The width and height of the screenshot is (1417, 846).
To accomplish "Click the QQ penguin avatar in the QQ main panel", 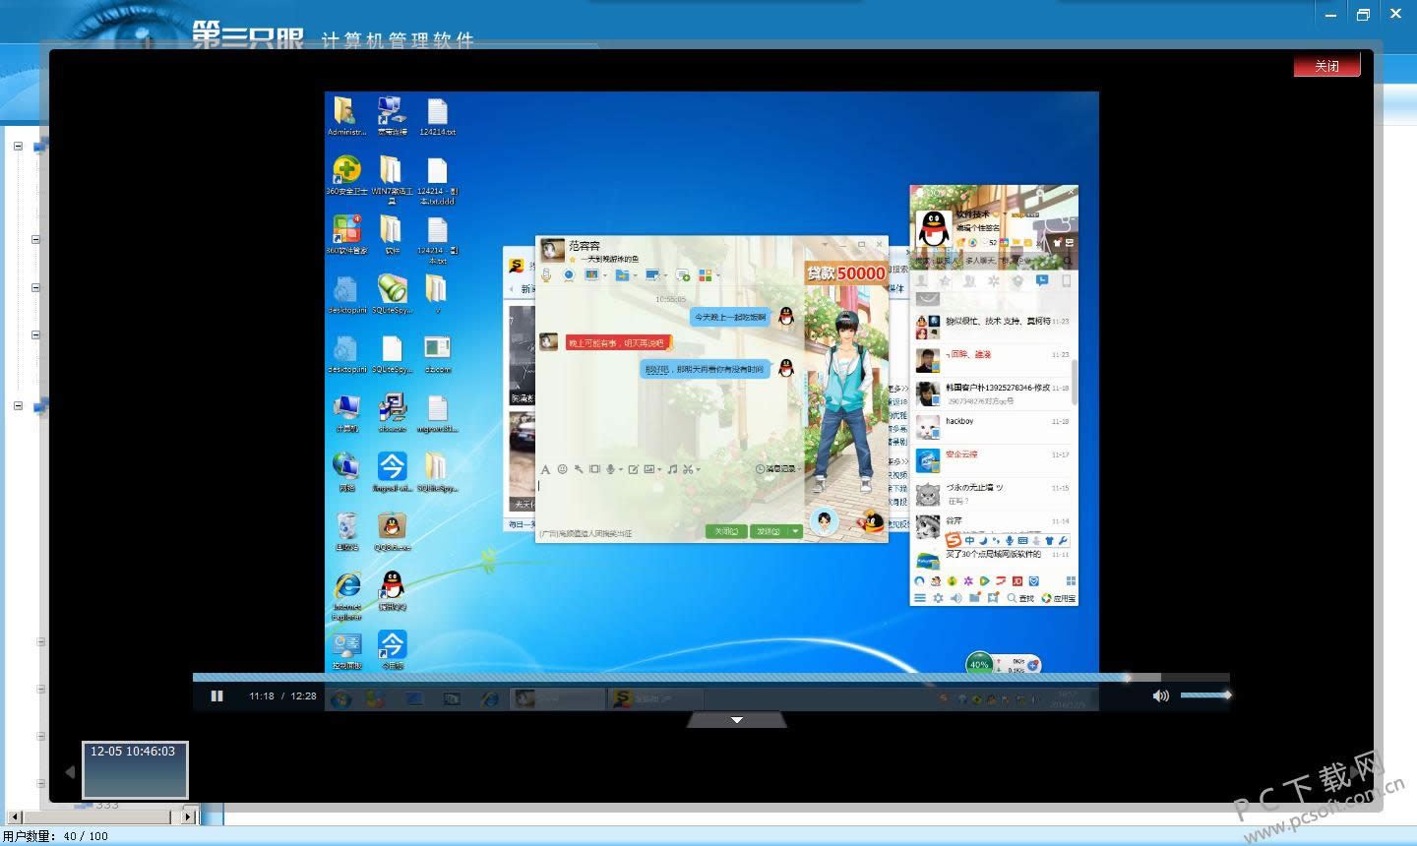I will coord(932,229).
